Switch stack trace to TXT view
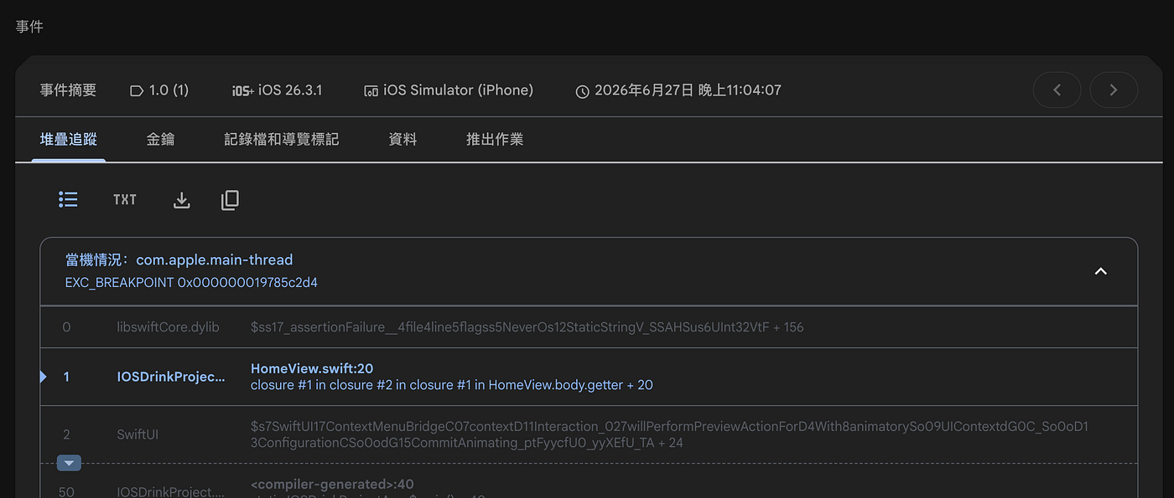 coord(125,199)
